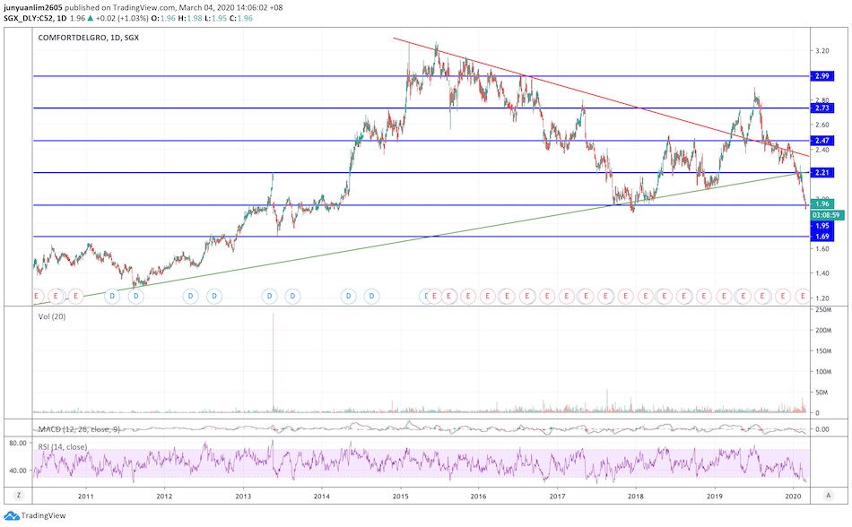Click the 03:08:59 bar countdown timer
852x527 pixels.
click(x=827, y=215)
